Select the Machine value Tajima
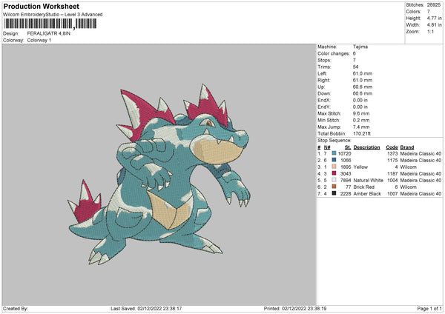The width and height of the screenshot is (445, 314). click(360, 47)
